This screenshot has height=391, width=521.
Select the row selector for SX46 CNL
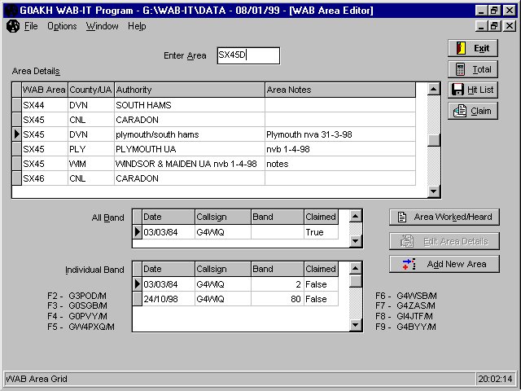click(16, 178)
